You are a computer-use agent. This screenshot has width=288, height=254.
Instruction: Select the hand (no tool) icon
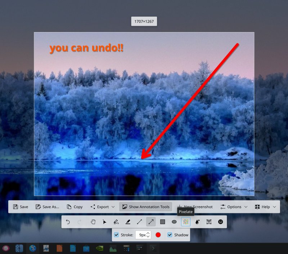pos(93,222)
